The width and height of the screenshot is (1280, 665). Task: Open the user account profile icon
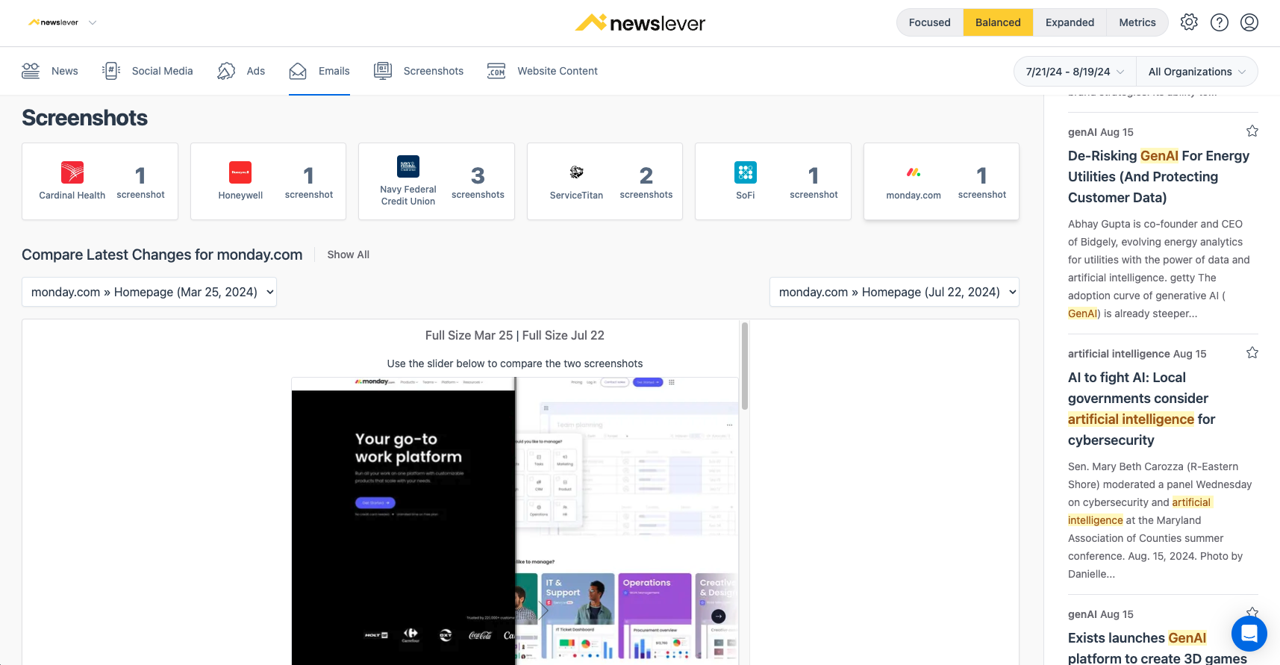coord(1249,22)
